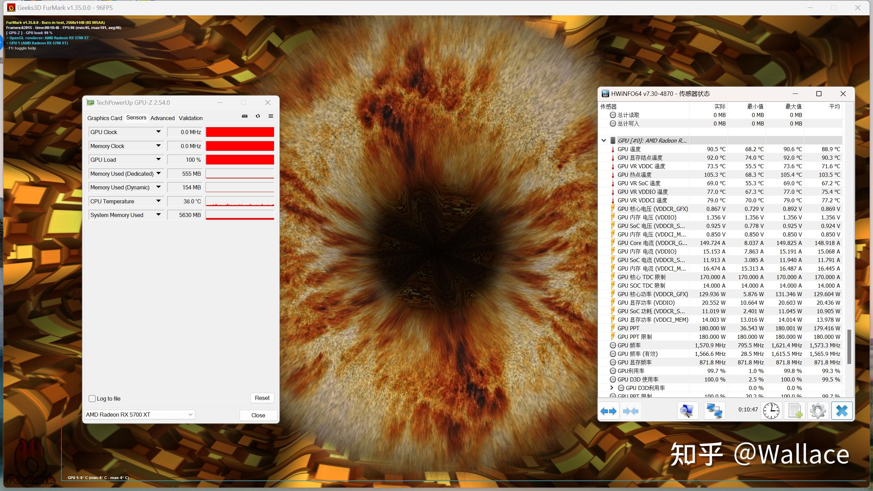The height and width of the screenshot is (491, 873).
Task: Select GPU Clock dropdown arrow in GPU-Z
Action: point(158,131)
